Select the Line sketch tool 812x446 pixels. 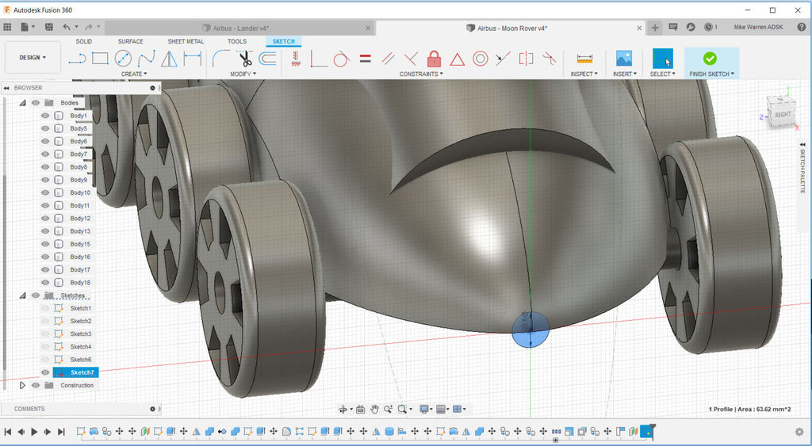[77, 59]
